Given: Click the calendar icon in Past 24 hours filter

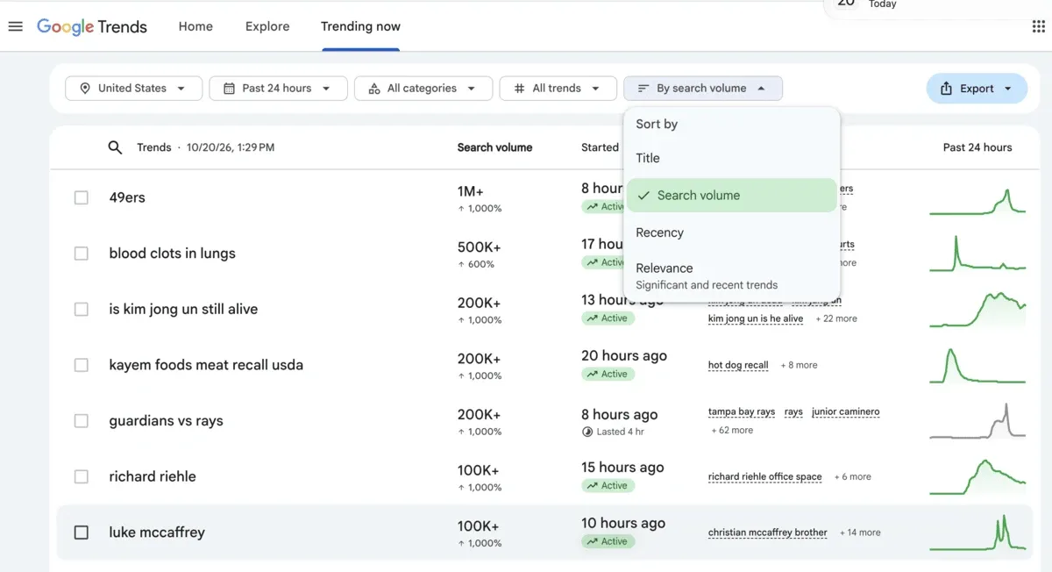Looking at the screenshot, I should click(229, 89).
